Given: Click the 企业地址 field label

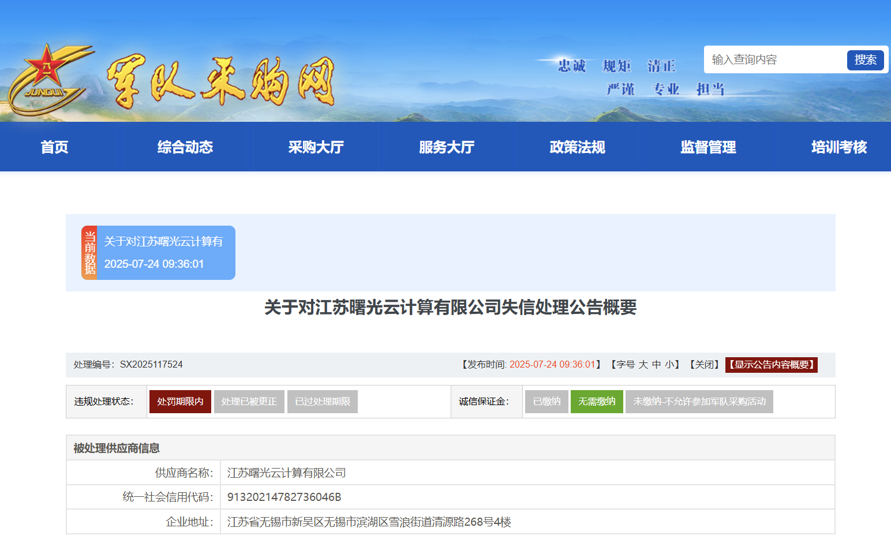Looking at the screenshot, I should point(190,522).
